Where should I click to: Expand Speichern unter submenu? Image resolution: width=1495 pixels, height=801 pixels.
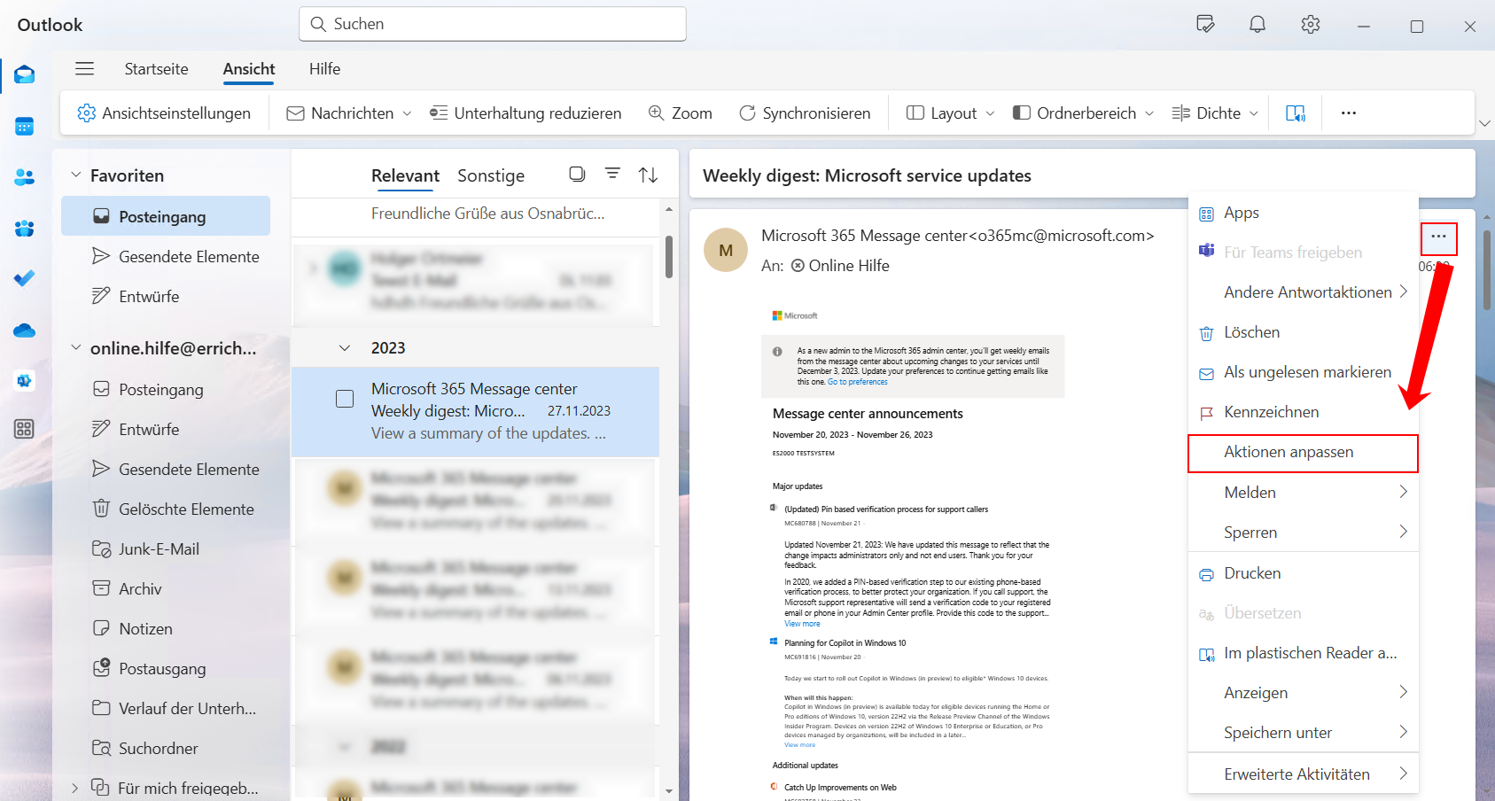click(1303, 733)
